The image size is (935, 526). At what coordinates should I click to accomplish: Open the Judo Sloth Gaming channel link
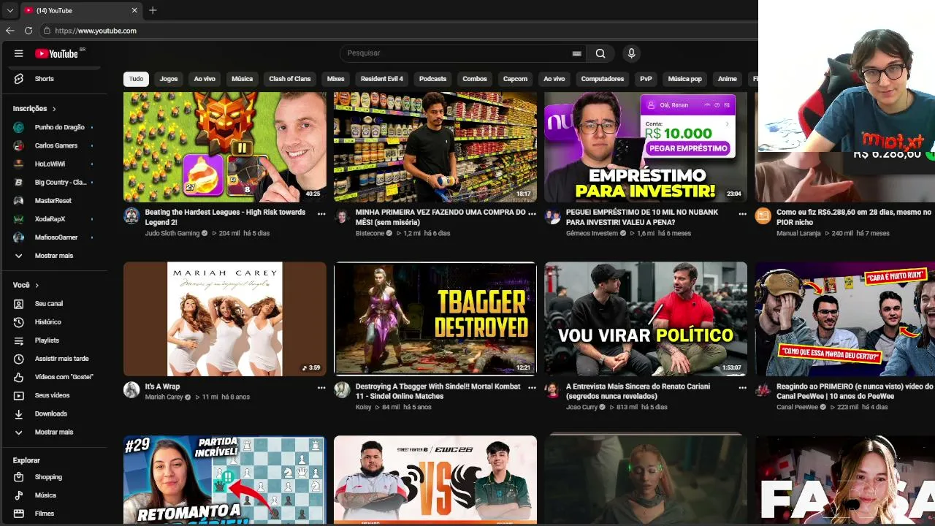[x=172, y=234]
